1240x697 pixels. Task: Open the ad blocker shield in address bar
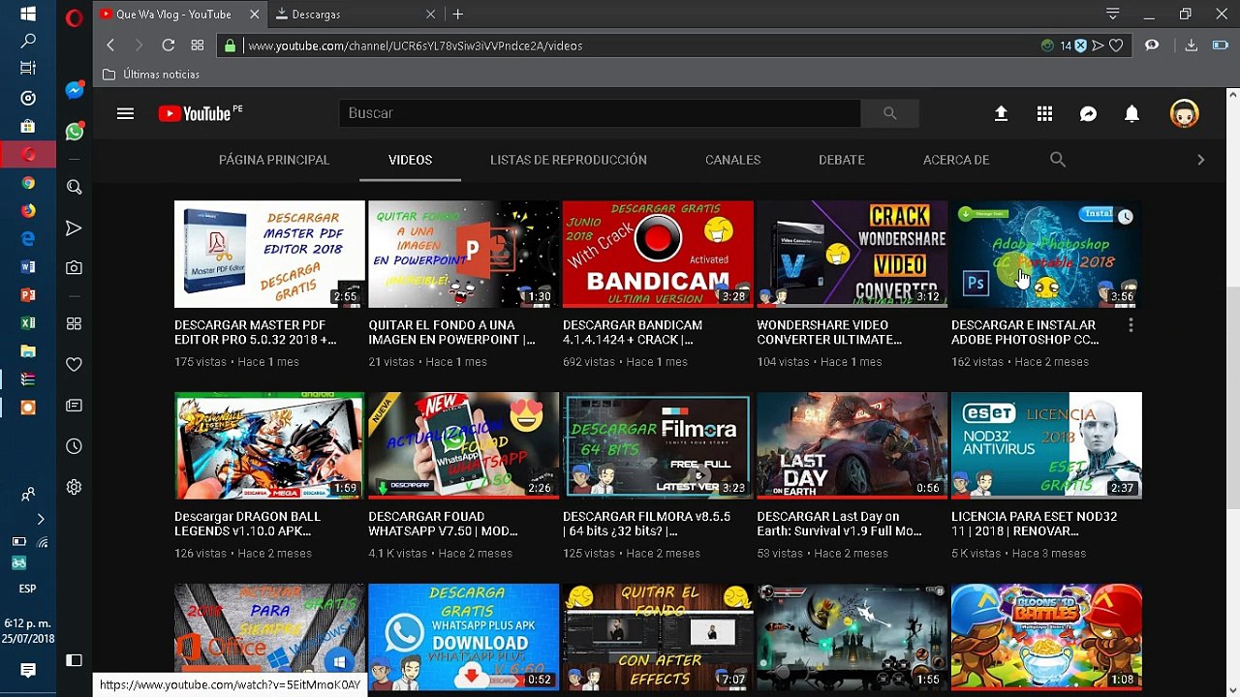(x=1081, y=45)
